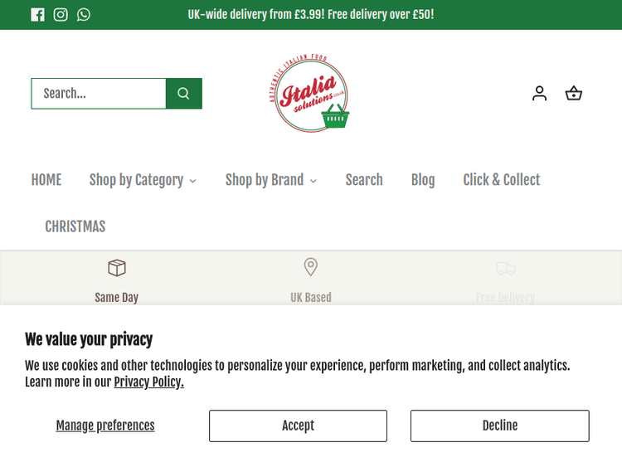Screen dimensions: 622x467
Task: Open the CHRISTMAS menu link
Action: coord(75,226)
